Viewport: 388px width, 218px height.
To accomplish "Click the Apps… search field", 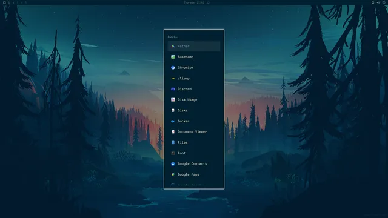I will (194, 36).
